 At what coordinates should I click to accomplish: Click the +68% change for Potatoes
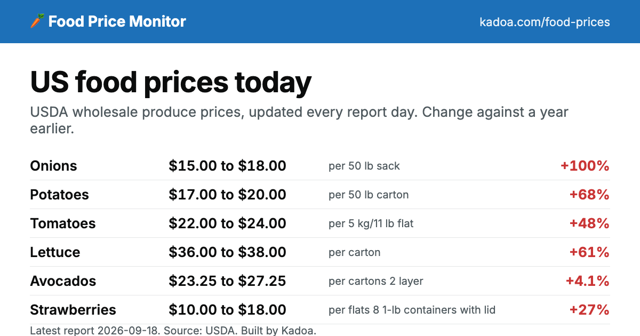[589, 195]
